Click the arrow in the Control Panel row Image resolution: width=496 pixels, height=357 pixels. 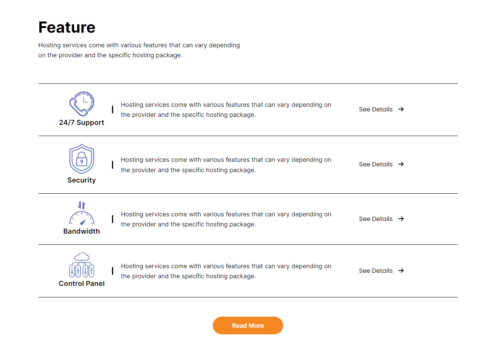point(401,271)
